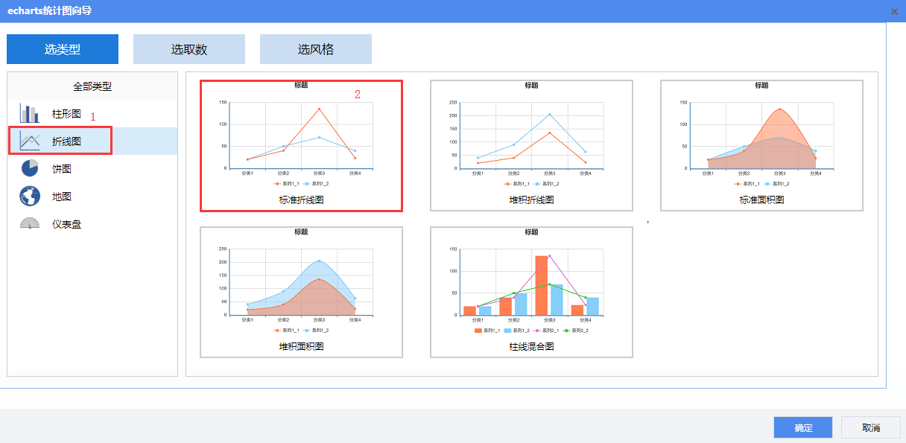Select the 地图 category label

tap(62, 197)
